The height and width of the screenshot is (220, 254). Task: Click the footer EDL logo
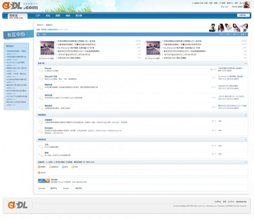(17, 205)
